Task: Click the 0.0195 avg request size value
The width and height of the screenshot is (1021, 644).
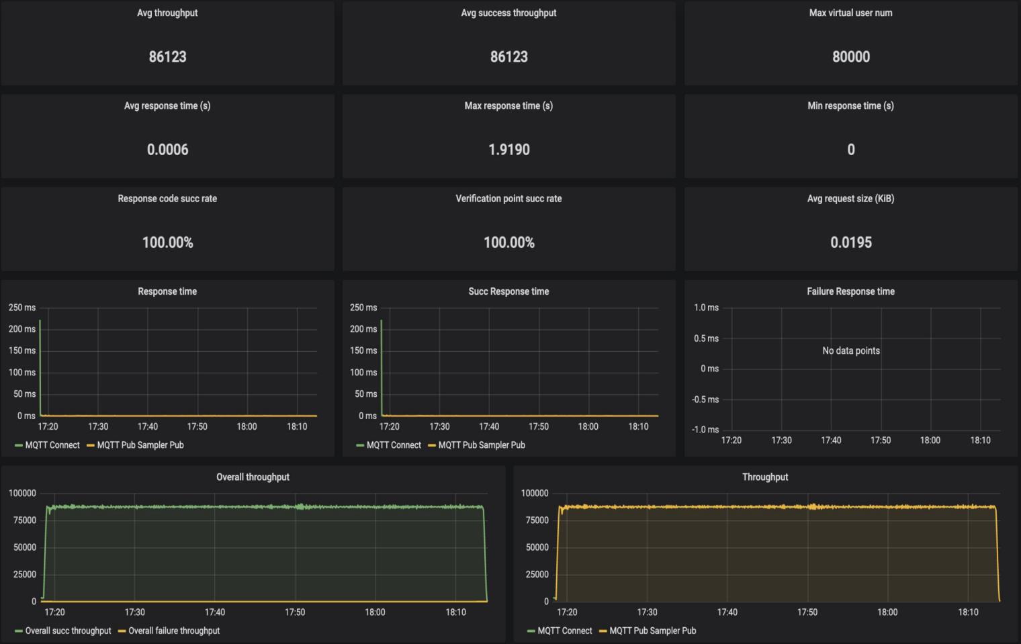Action: (850, 242)
